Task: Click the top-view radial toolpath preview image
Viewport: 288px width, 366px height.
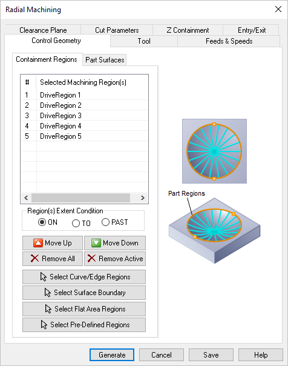Action: click(x=214, y=151)
